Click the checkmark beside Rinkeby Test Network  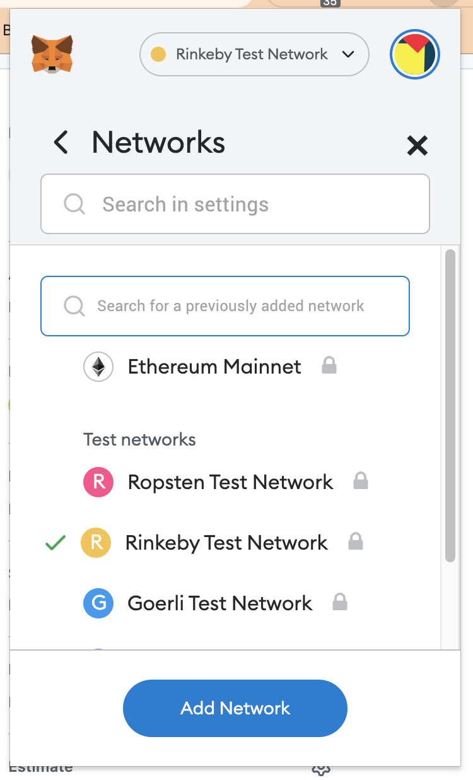55,542
